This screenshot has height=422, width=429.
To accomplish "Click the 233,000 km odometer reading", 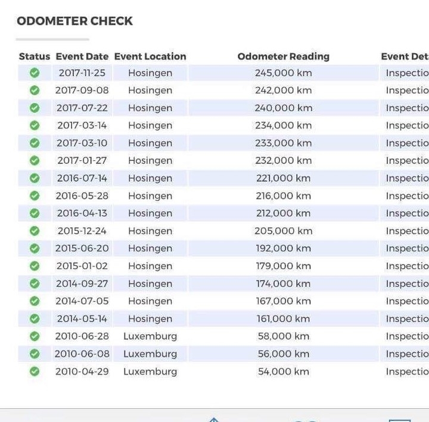I will (x=284, y=143).
